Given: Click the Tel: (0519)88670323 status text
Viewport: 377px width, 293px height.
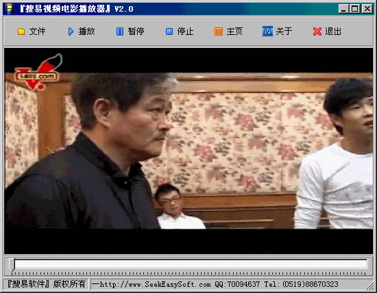Looking at the screenshot, I should click(302, 284).
